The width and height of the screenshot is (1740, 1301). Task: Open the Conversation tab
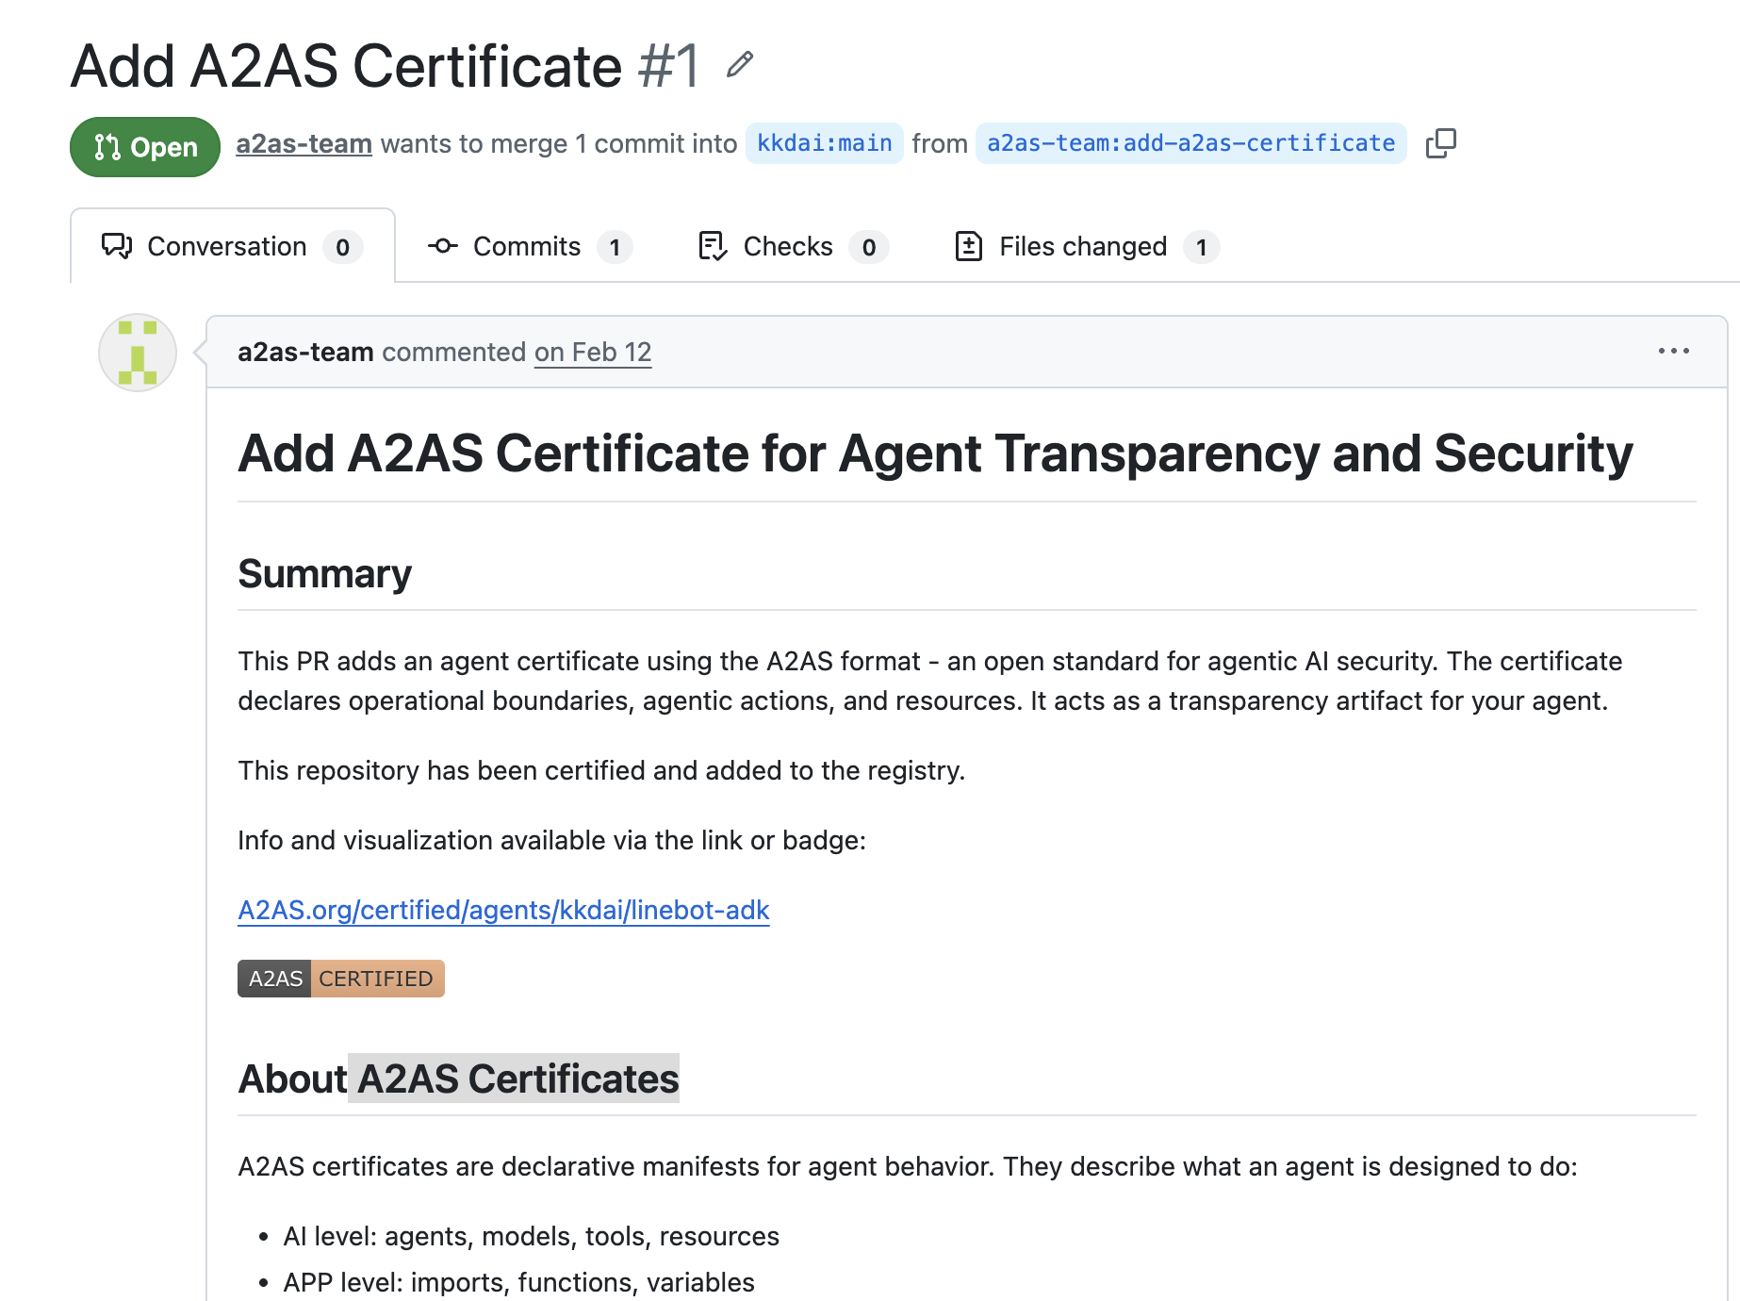pos(227,246)
